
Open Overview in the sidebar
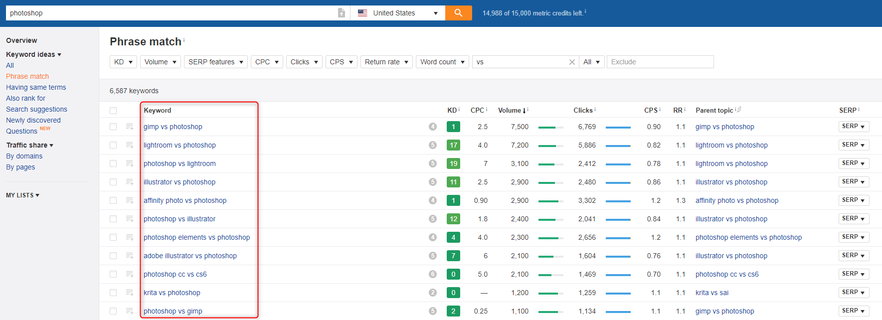[x=21, y=40]
